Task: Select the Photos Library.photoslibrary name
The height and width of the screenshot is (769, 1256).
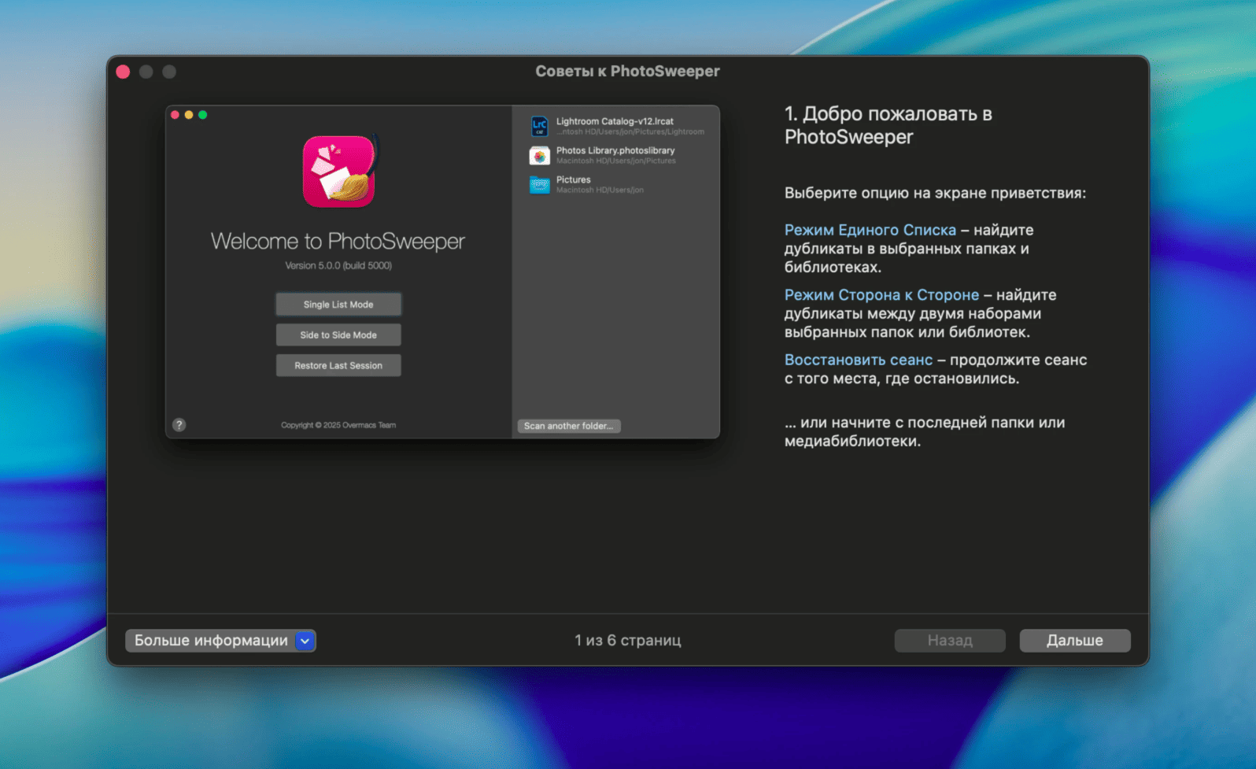Action: click(615, 150)
